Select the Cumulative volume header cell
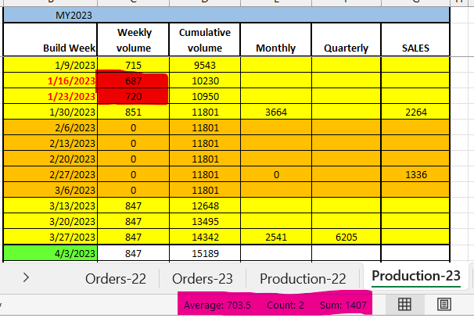Image resolution: width=474 pixels, height=318 pixels. pyautogui.click(x=204, y=40)
